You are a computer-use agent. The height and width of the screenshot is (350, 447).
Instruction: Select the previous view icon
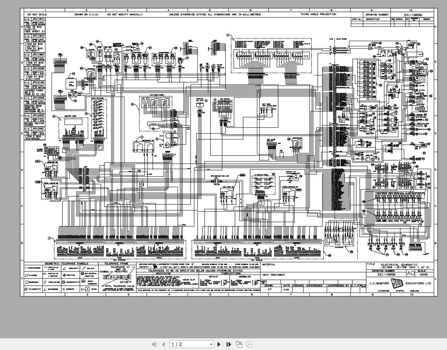(x=239, y=344)
